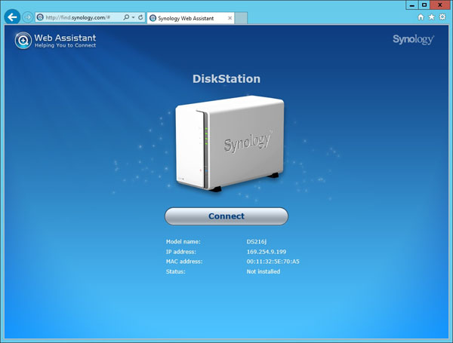Click the Status label
Image resolution: width=453 pixels, height=343 pixels.
(176, 271)
